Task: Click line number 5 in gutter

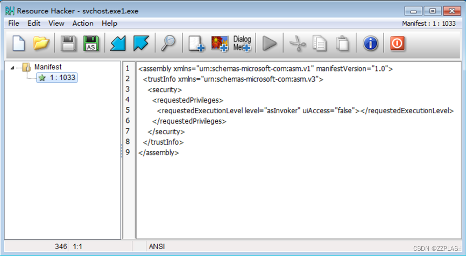Action: [x=128, y=110]
